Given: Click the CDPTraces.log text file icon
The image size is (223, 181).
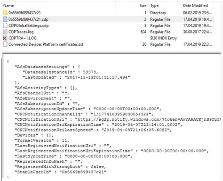Looking at the screenshot, I should pyautogui.click(x=5, y=32).
